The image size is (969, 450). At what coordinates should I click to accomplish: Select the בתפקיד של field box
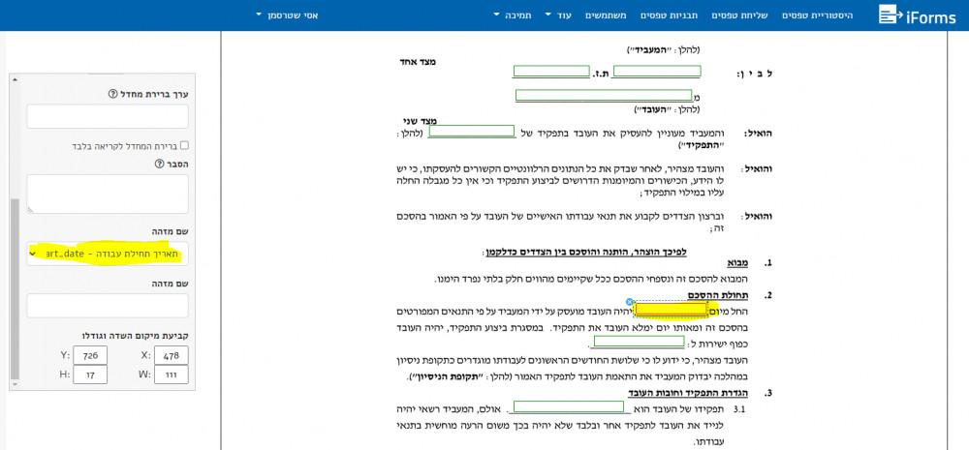point(472,131)
